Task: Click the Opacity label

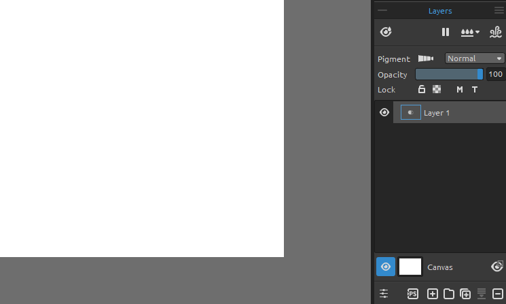Action: coord(393,75)
